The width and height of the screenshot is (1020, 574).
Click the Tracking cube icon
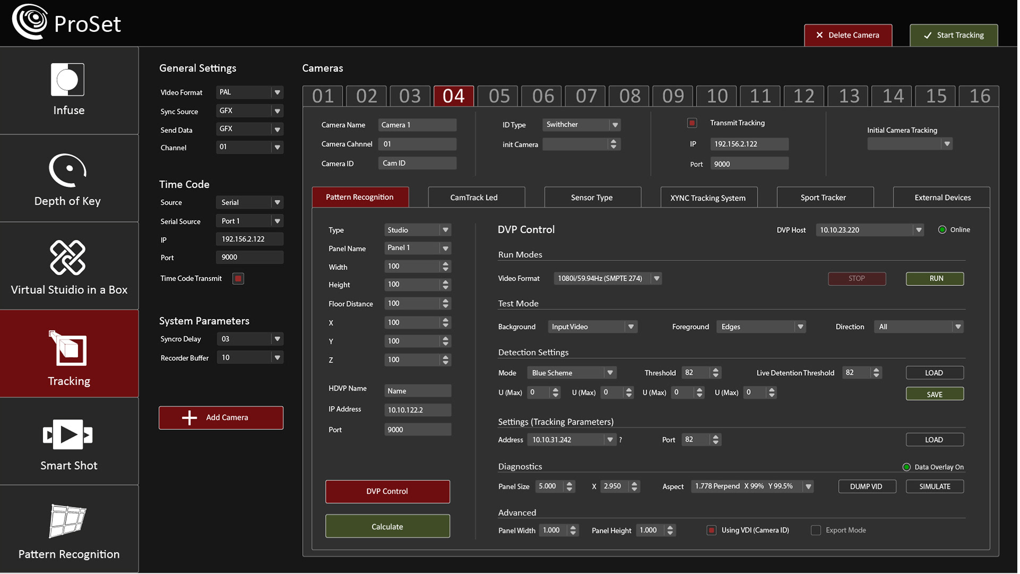tap(69, 349)
